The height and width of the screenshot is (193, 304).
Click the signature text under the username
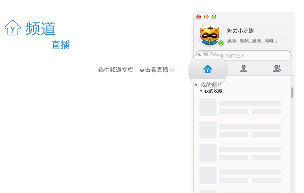252,41
